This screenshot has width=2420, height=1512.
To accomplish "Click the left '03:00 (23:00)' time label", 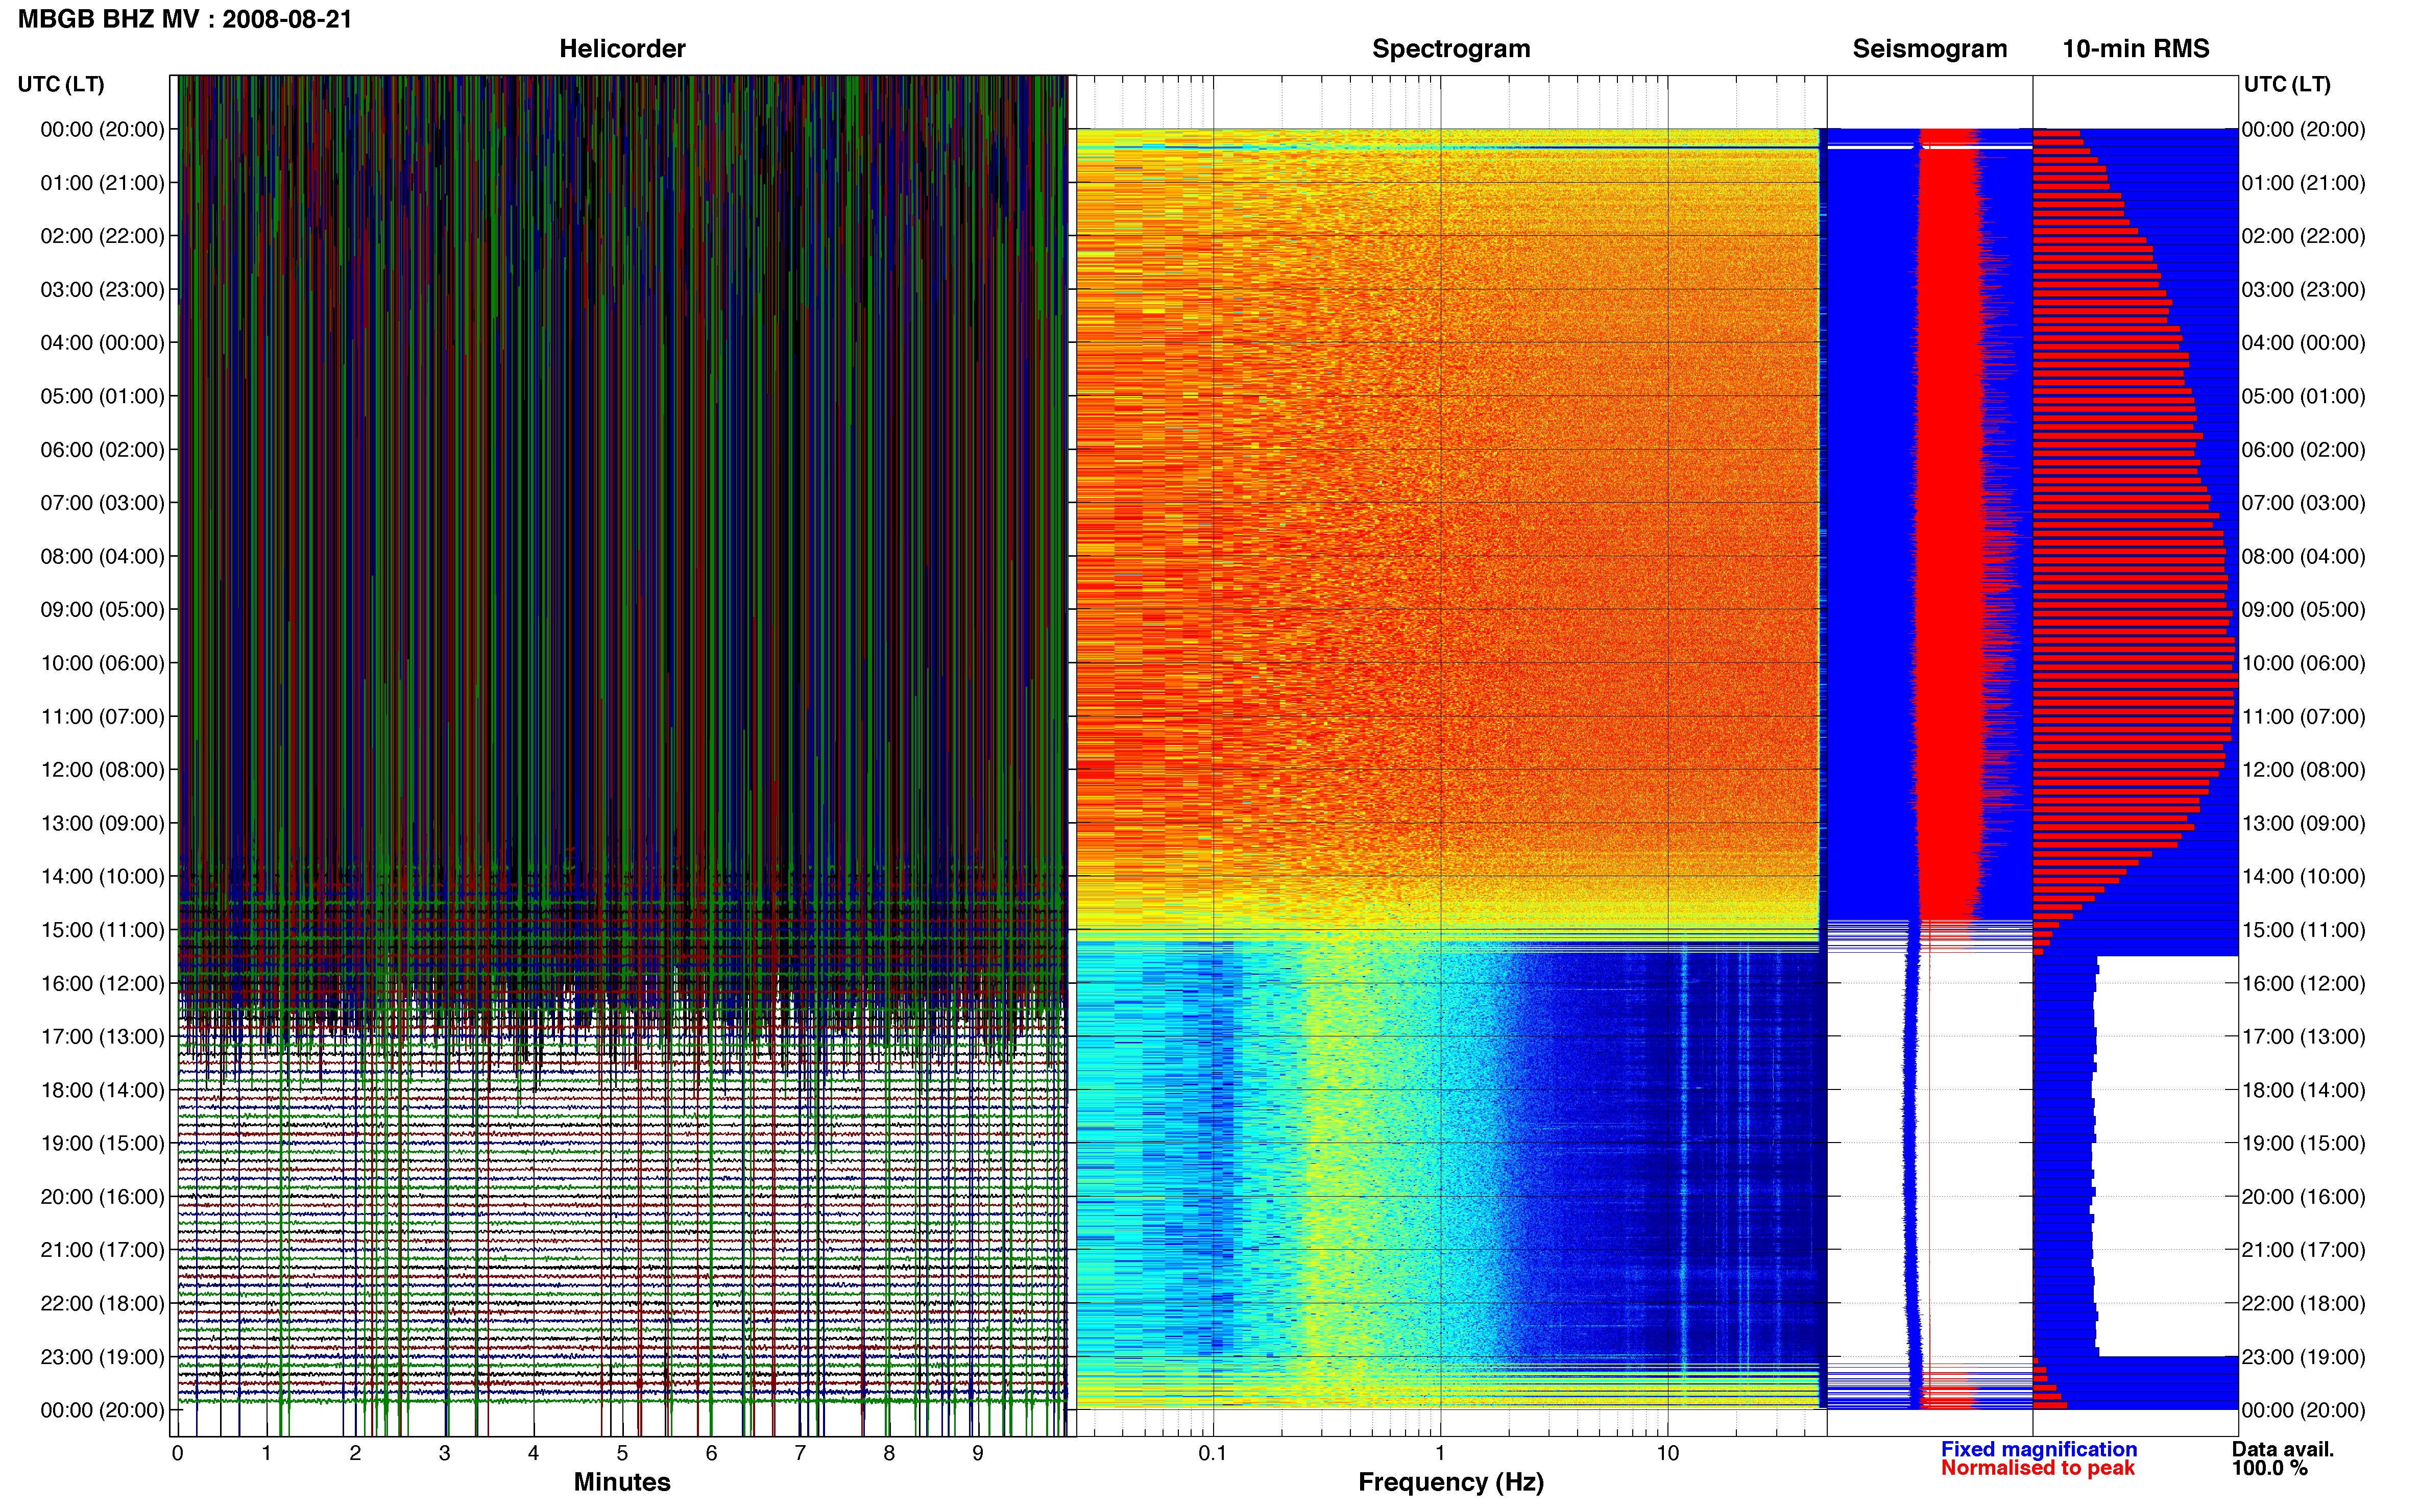I will pos(102,290).
